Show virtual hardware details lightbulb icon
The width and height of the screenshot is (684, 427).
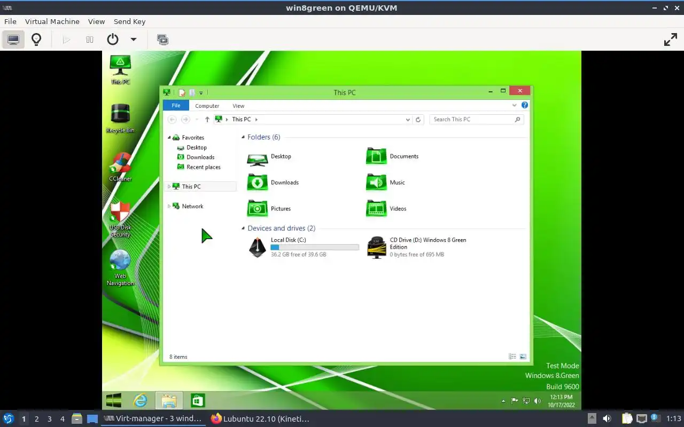click(x=36, y=39)
